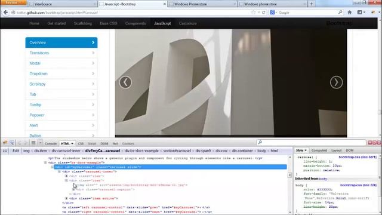
Task: Open the Firebug Net panel
Action: pos(115,143)
